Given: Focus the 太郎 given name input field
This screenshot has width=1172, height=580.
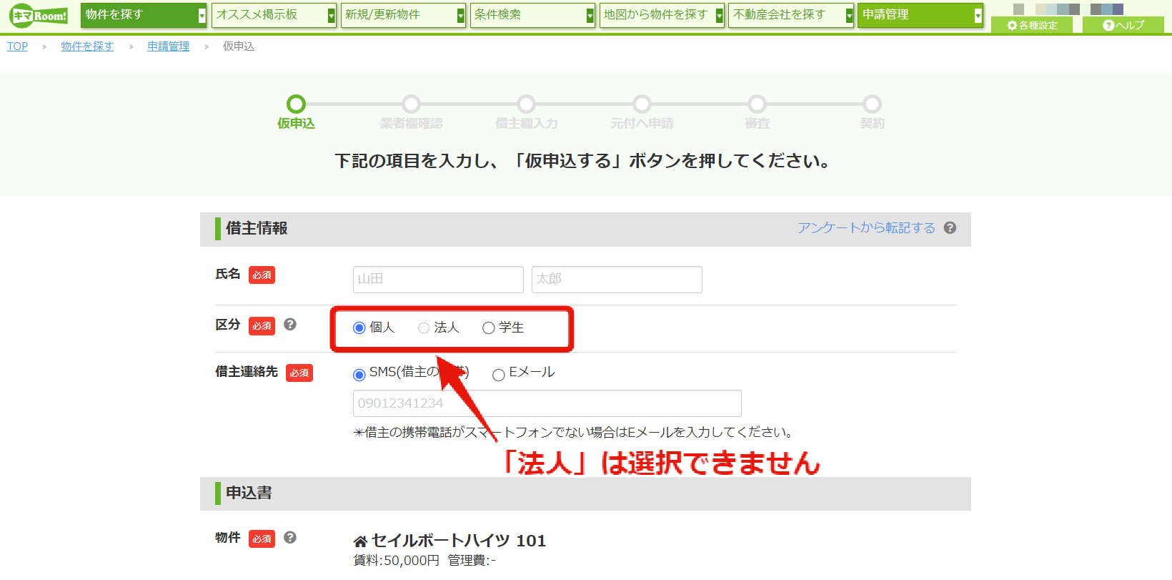Looking at the screenshot, I should click(x=617, y=280).
